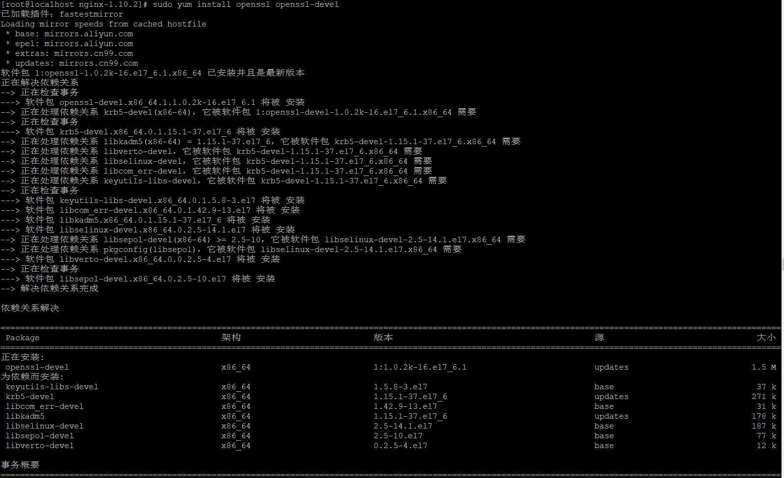The image size is (784, 478).
Task: Click the '* base: mirrors.aliyun.com' line
Action: 69,34
